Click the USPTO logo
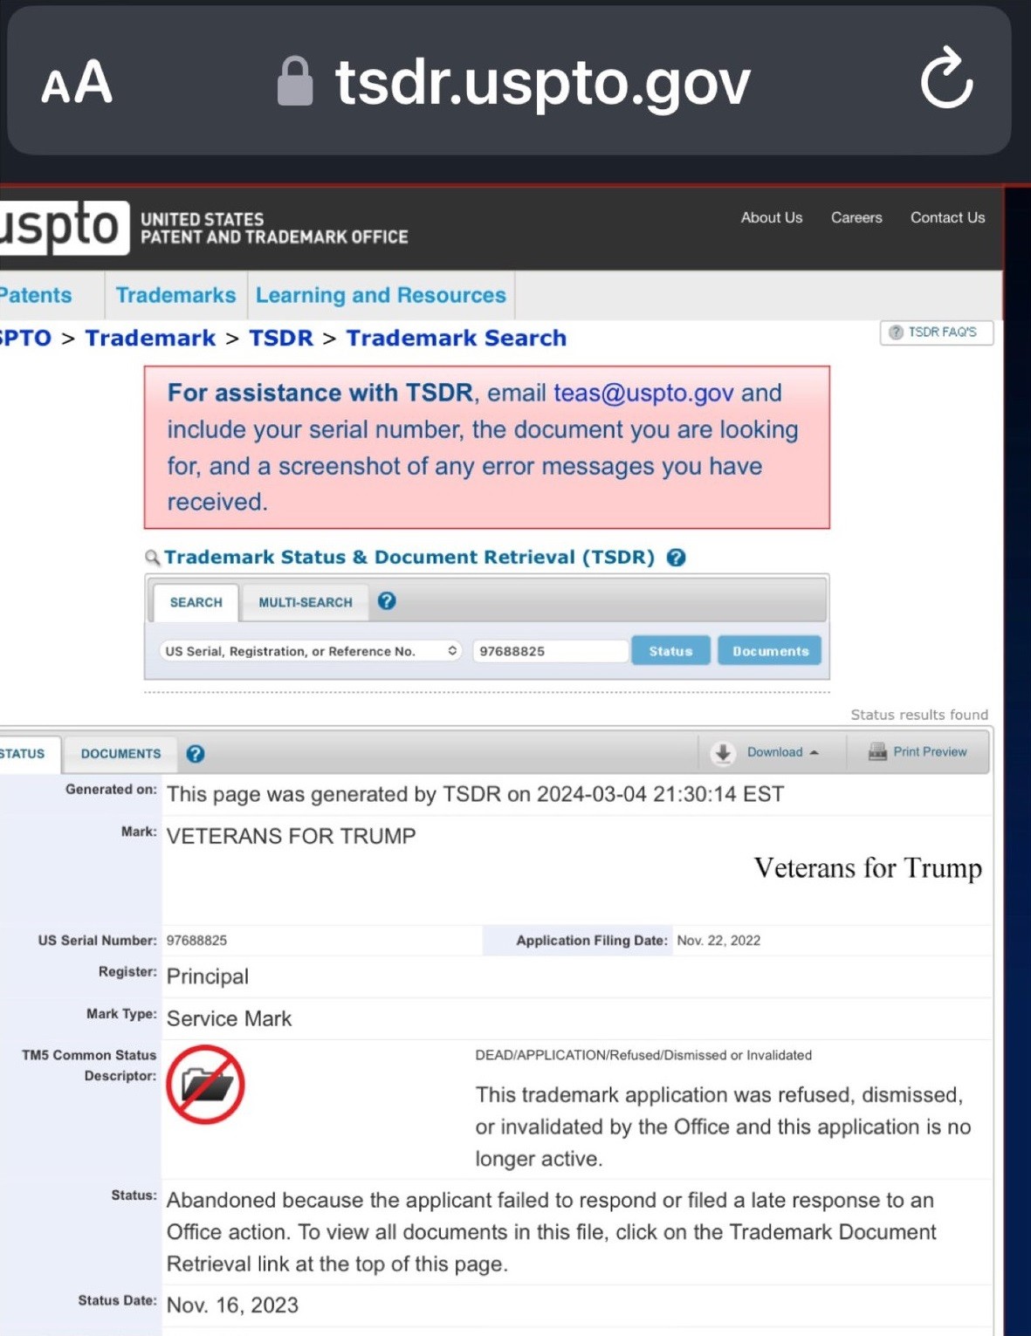The width and height of the screenshot is (1031, 1336). [61, 228]
